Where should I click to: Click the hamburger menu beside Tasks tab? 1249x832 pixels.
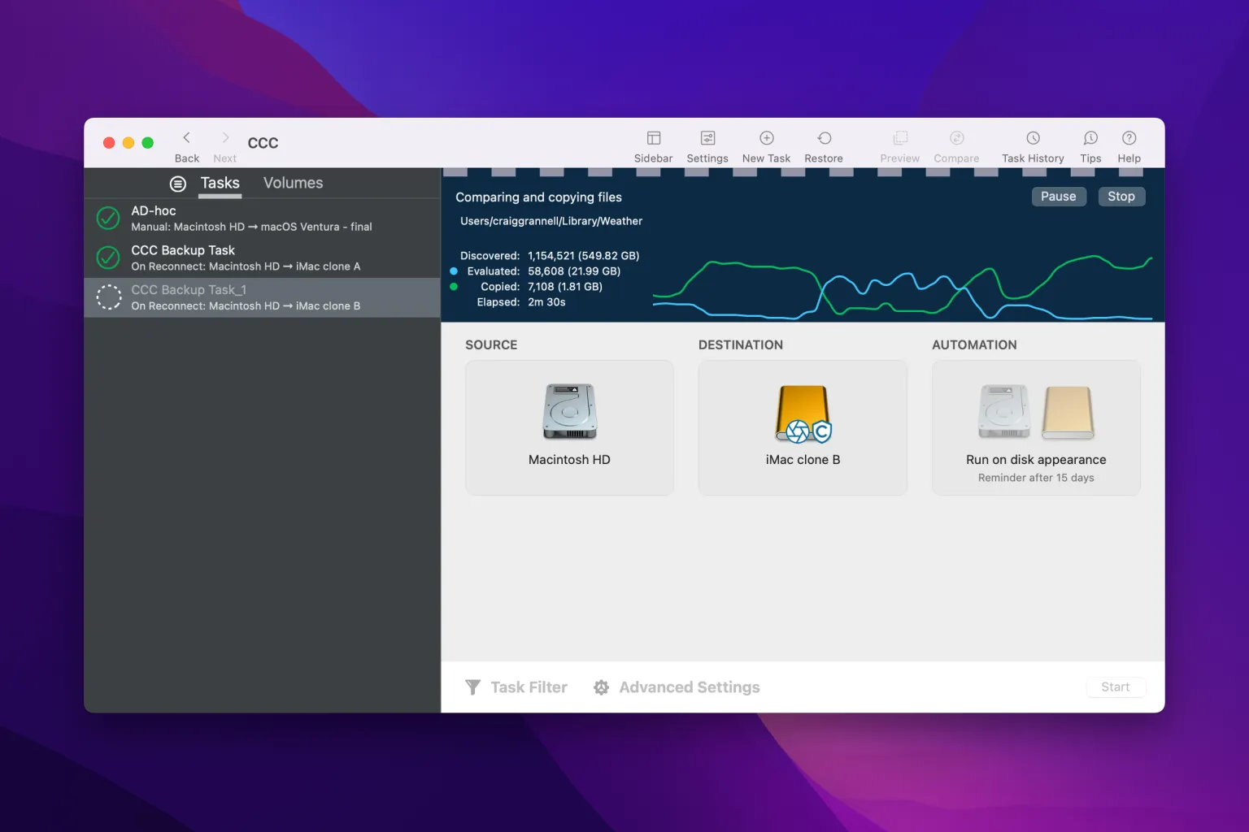[178, 184]
